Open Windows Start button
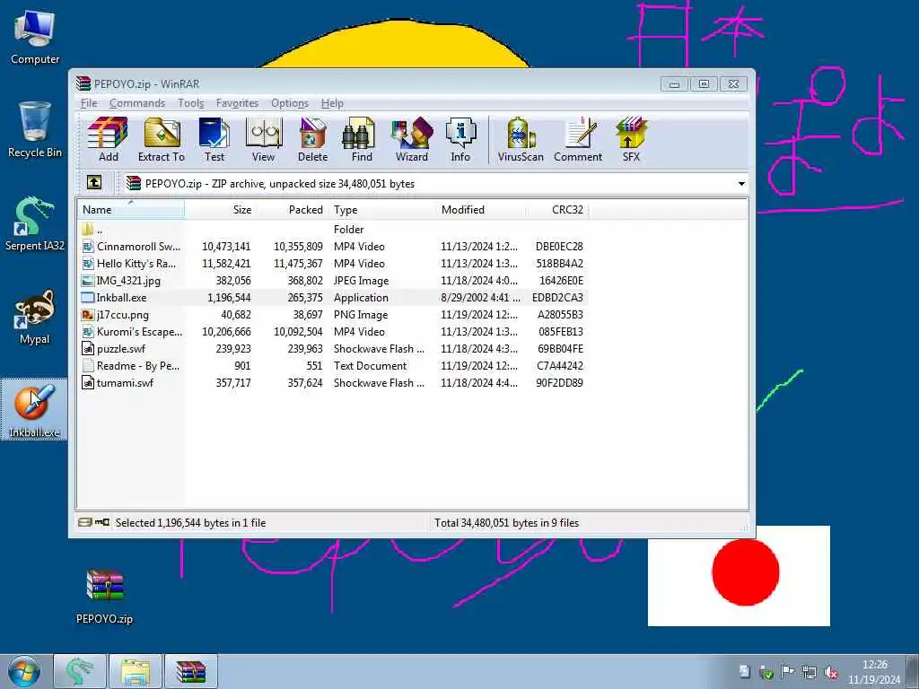This screenshot has height=689, width=919. pyautogui.click(x=24, y=671)
